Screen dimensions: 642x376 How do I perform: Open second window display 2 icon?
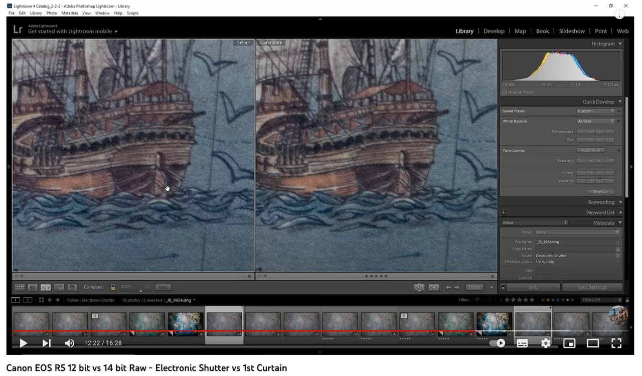click(28, 300)
